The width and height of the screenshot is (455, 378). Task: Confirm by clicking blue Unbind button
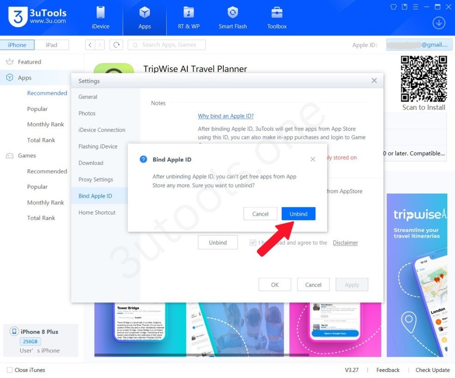click(298, 214)
